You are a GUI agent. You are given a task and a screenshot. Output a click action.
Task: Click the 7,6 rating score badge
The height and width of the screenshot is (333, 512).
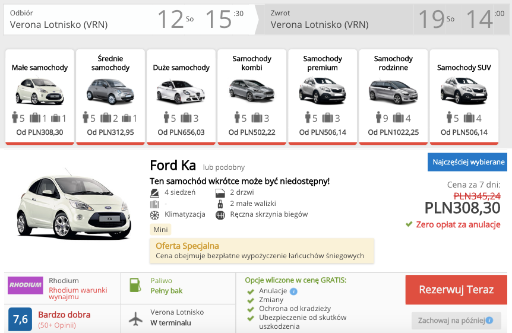[20, 319]
